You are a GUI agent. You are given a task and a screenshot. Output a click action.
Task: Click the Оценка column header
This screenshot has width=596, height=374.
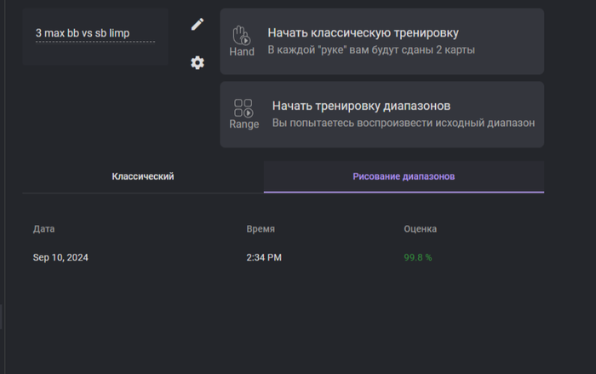click(420, 229)
